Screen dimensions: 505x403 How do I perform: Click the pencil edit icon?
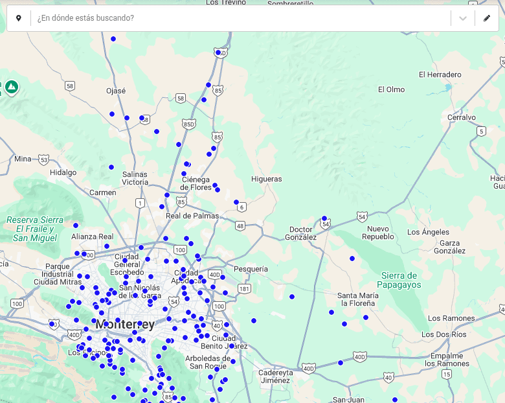(487, 18)
